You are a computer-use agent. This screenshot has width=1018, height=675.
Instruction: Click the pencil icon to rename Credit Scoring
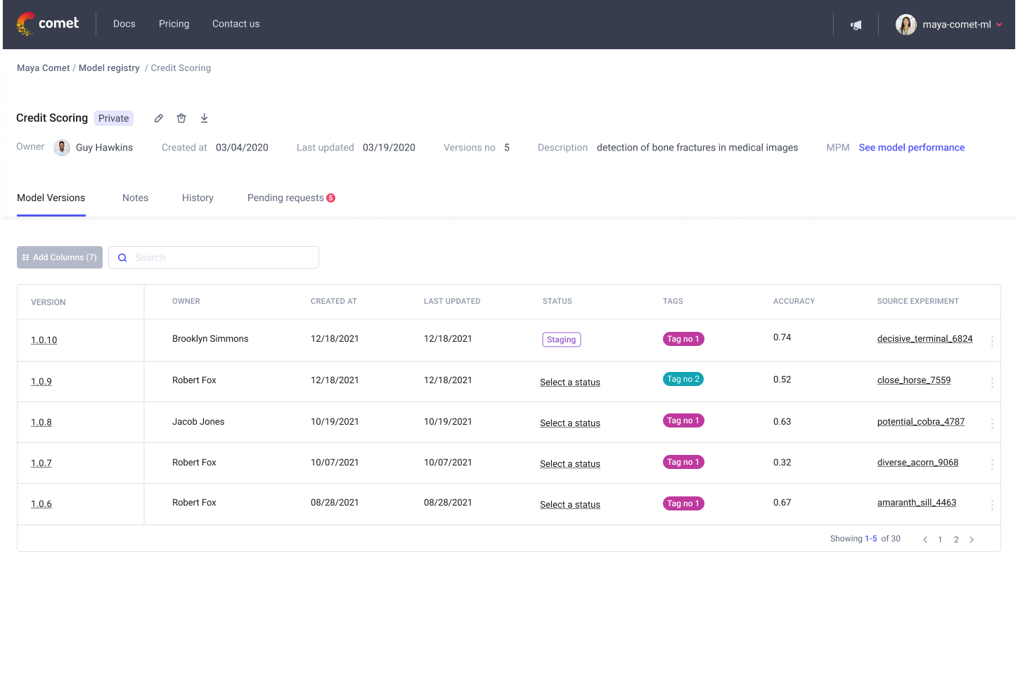pyautogui.click(x=158, y=117)
